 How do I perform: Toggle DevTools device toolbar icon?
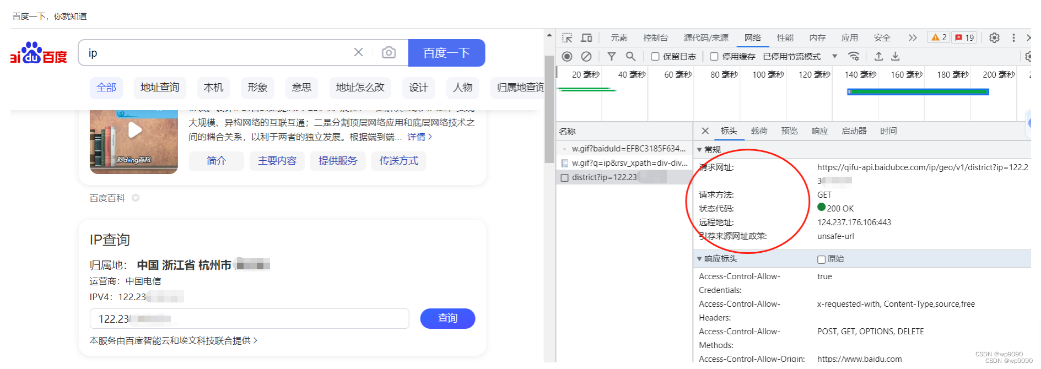(x=587, y=37)
